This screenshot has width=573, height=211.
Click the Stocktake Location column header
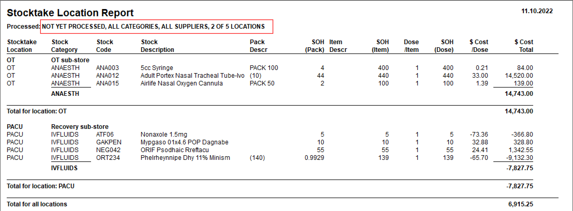tap(22, 46)
